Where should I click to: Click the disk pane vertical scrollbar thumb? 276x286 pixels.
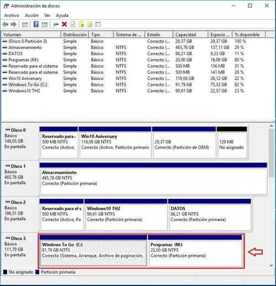coord(271,153)
